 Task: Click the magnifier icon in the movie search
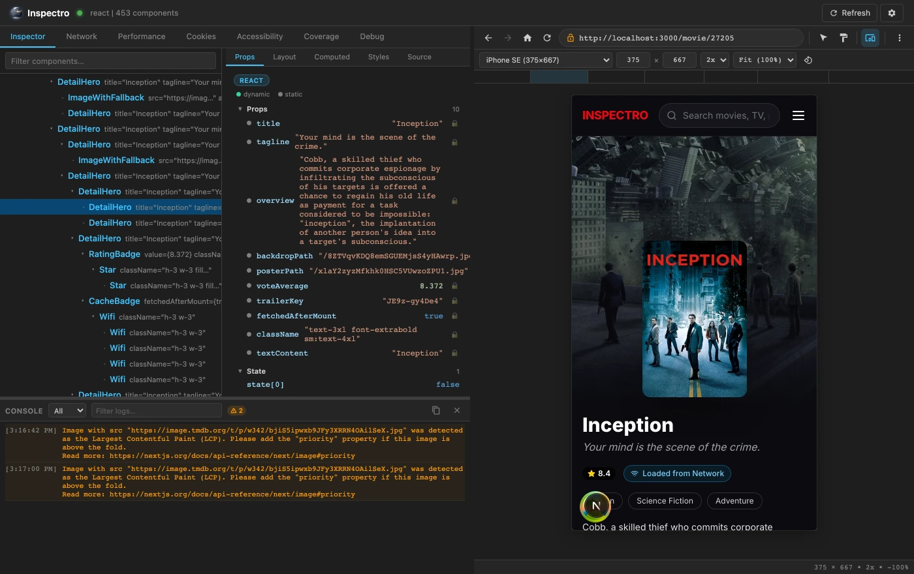pos(672,115)
